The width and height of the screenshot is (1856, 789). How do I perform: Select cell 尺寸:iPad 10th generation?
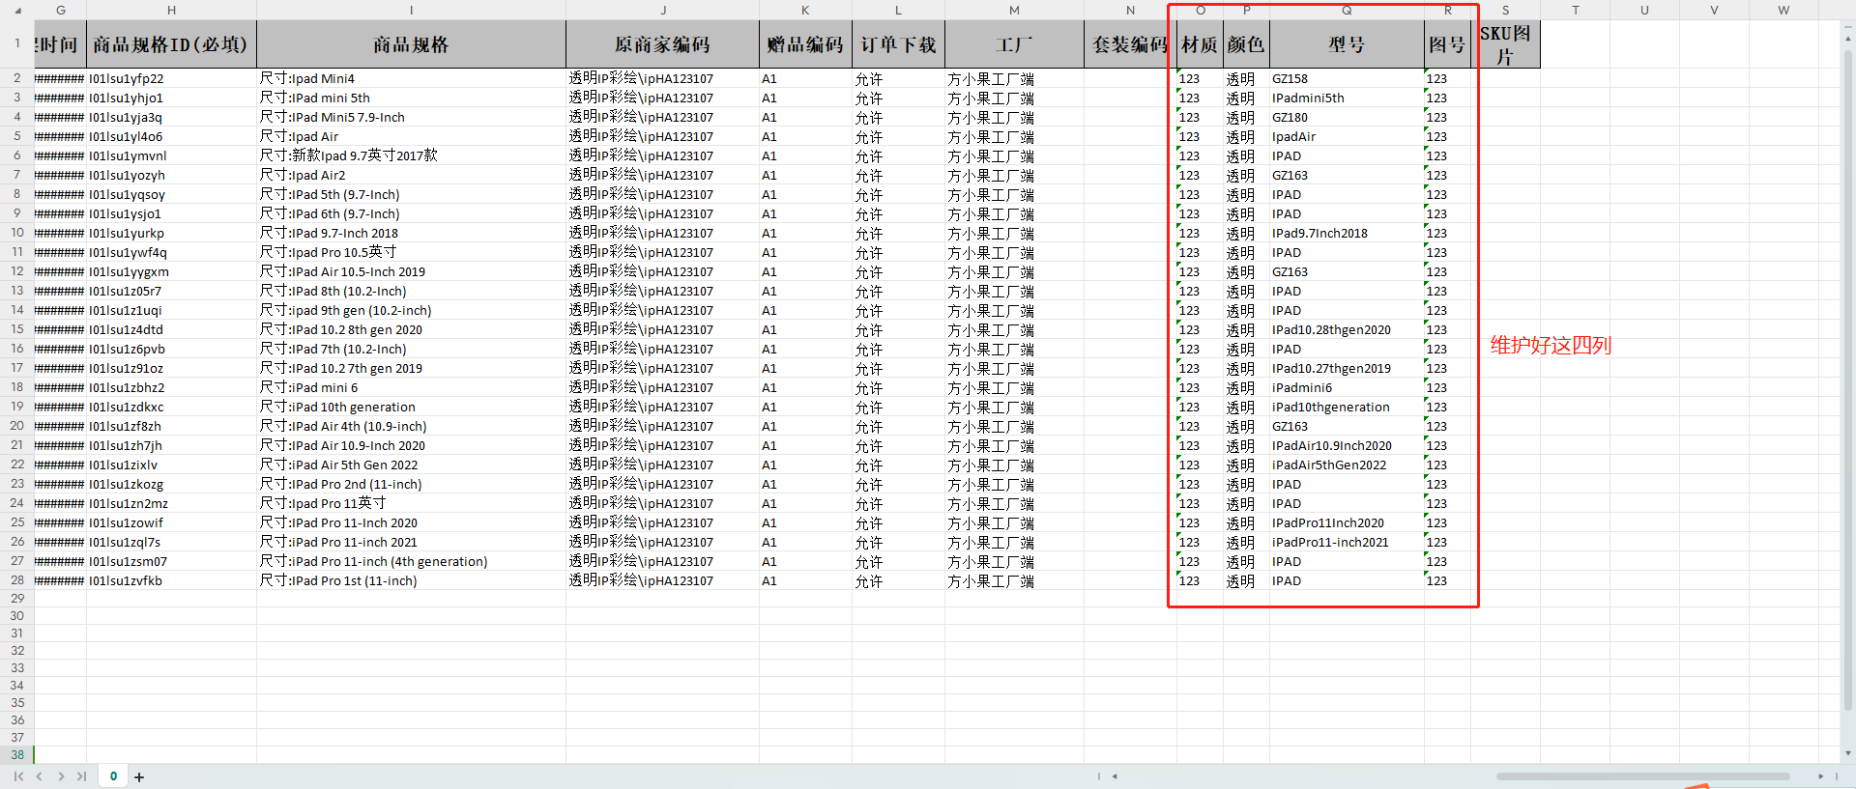pos(411,407)
